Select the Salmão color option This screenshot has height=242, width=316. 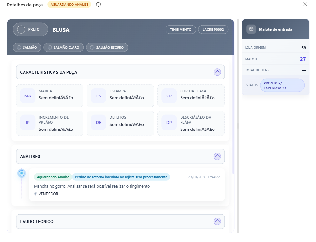click(x=27, y=47)
